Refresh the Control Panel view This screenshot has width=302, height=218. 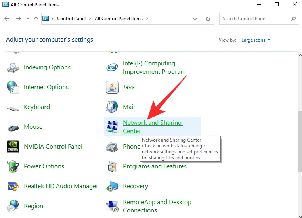tap(208, 19)
